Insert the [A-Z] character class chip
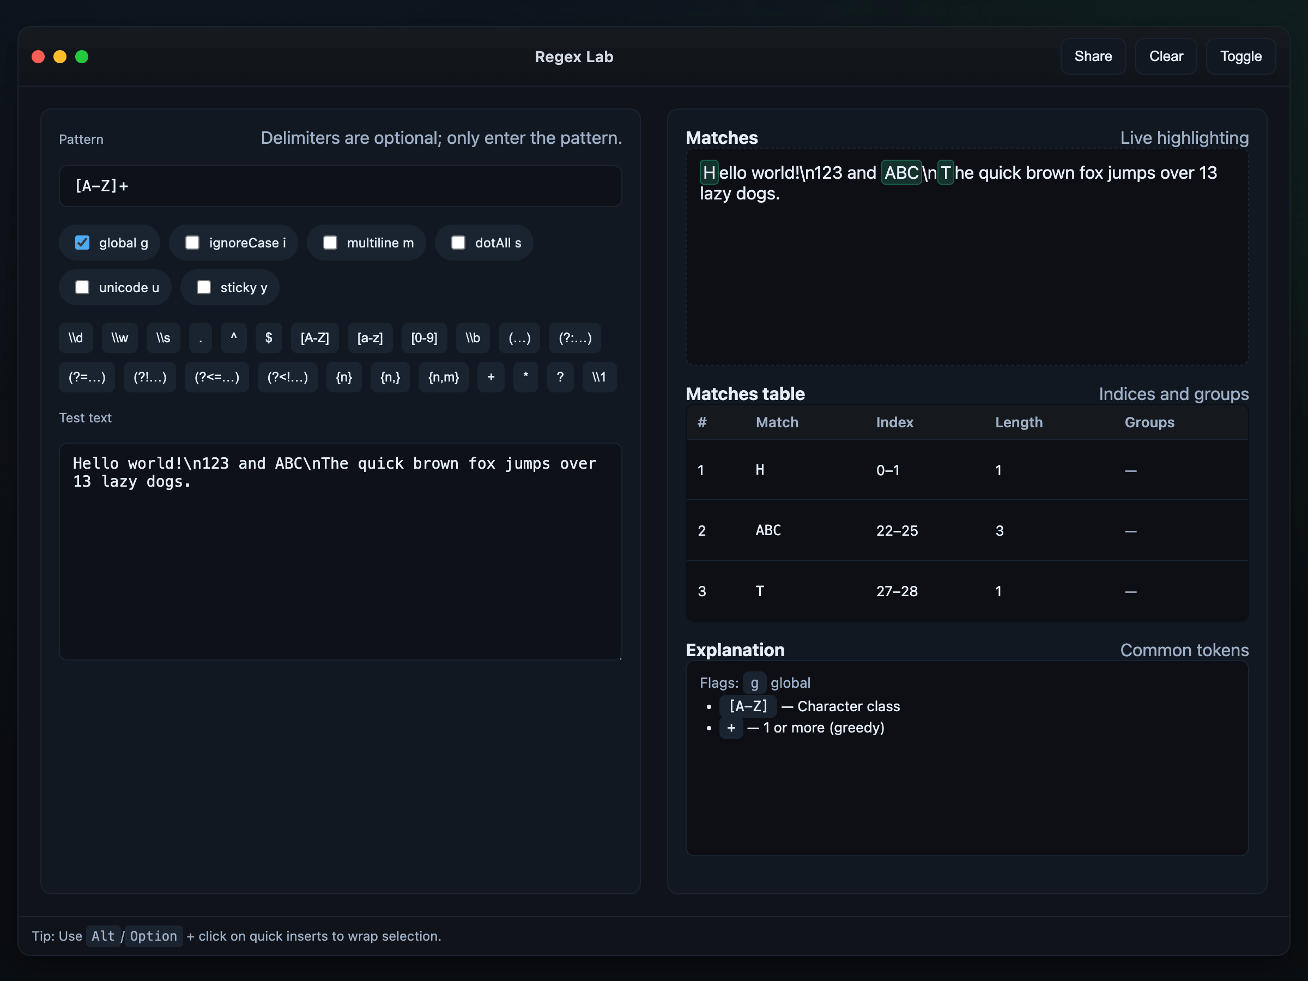The width and height of the screenshot is (1308, 981). pyautogui.click(x=314, y=338)
